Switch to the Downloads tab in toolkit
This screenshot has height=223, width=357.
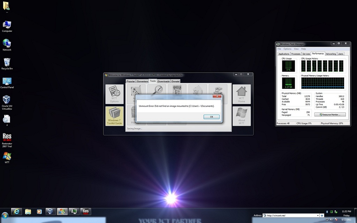(164, 81)
